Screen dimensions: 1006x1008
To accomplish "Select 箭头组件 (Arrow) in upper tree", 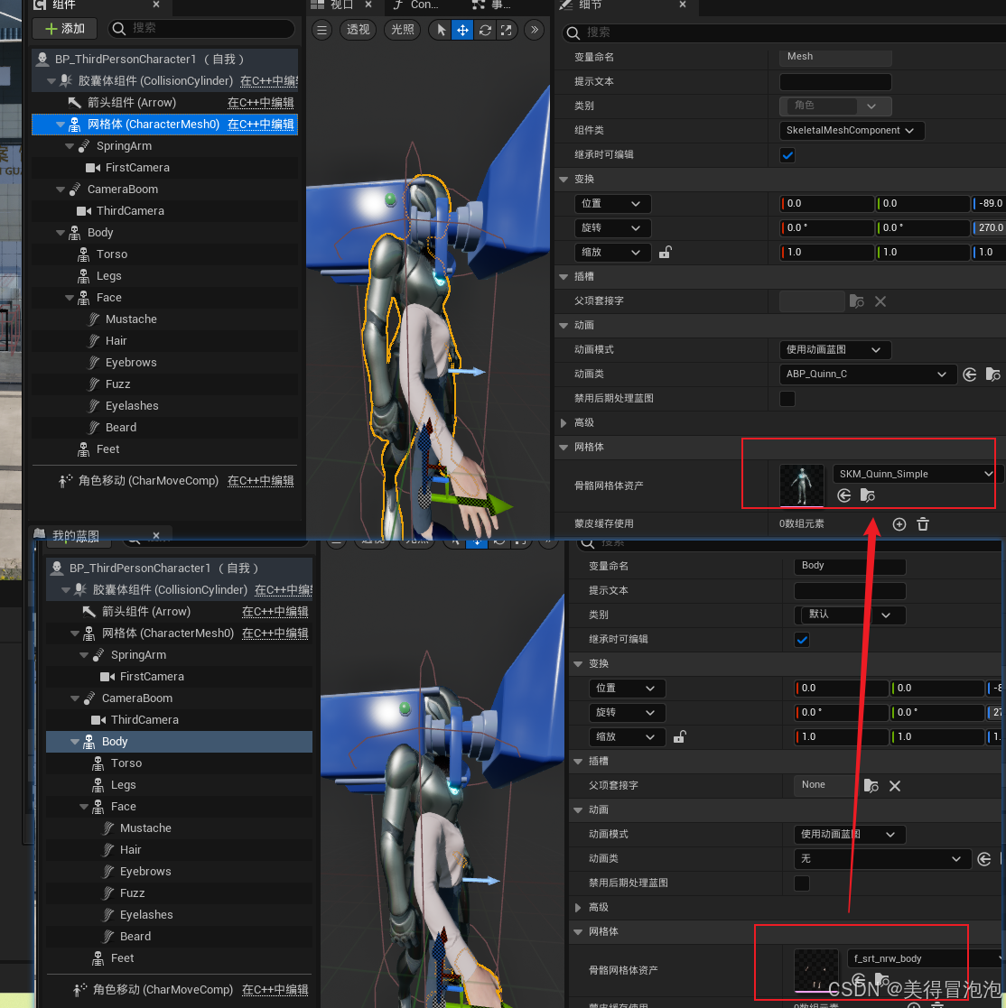I will click(131, 103).
